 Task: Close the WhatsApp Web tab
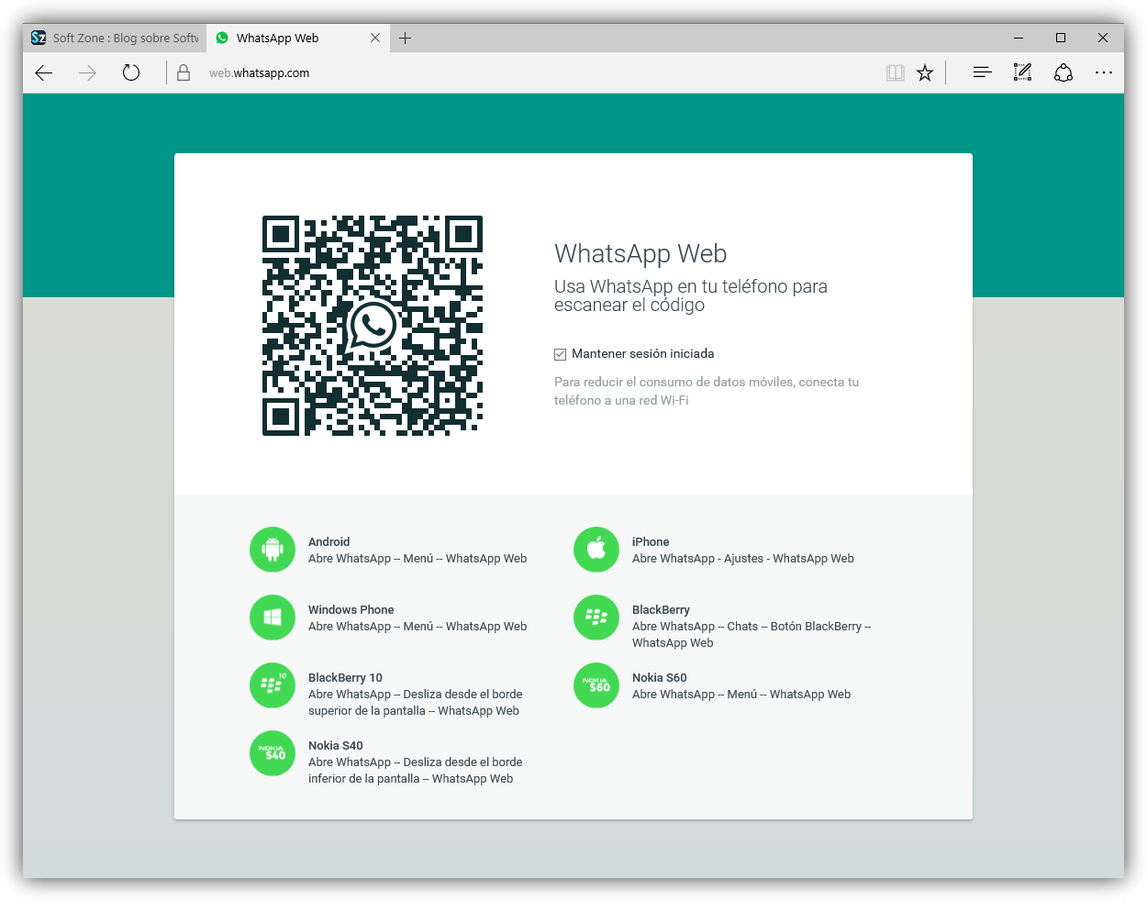(375, 38)
